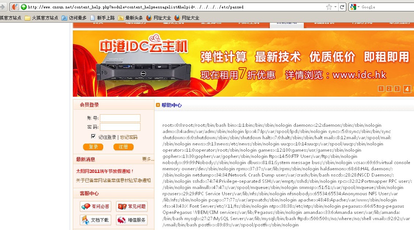This screenshot has width=414, height=230.
Task: Click the 增值服务 services button
Action: (x=132, y=220)
